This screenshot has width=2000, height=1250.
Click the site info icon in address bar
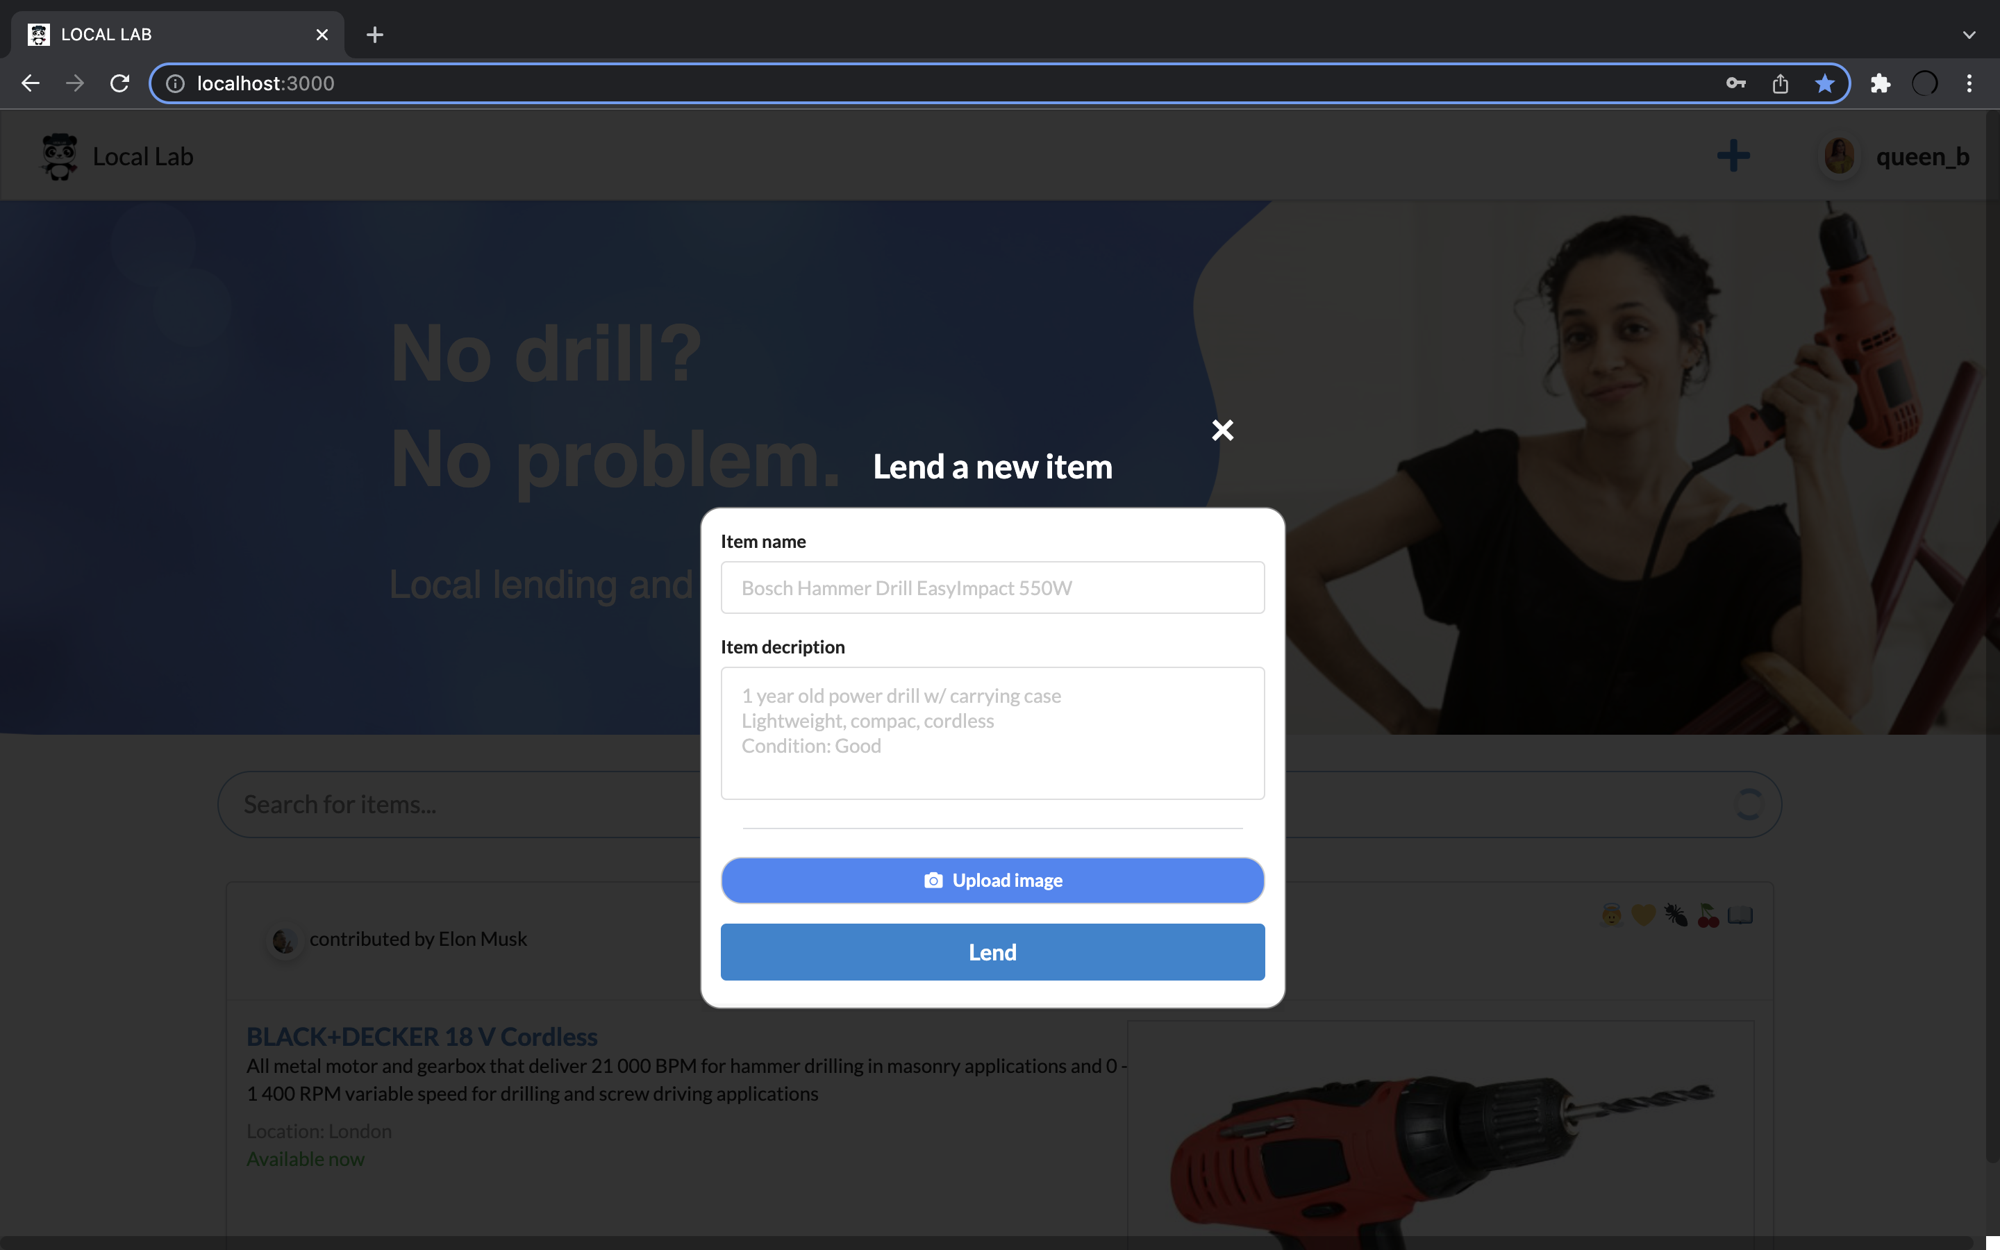tap(175, 83)
